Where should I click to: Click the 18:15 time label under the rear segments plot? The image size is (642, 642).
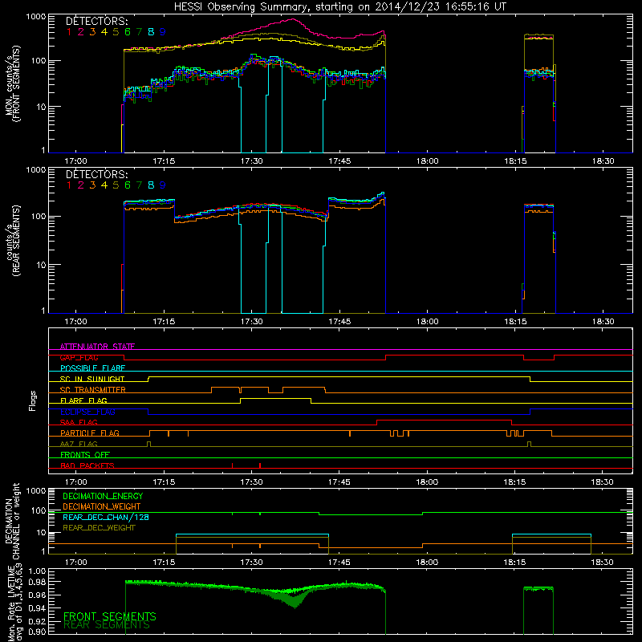pos(515,322)
